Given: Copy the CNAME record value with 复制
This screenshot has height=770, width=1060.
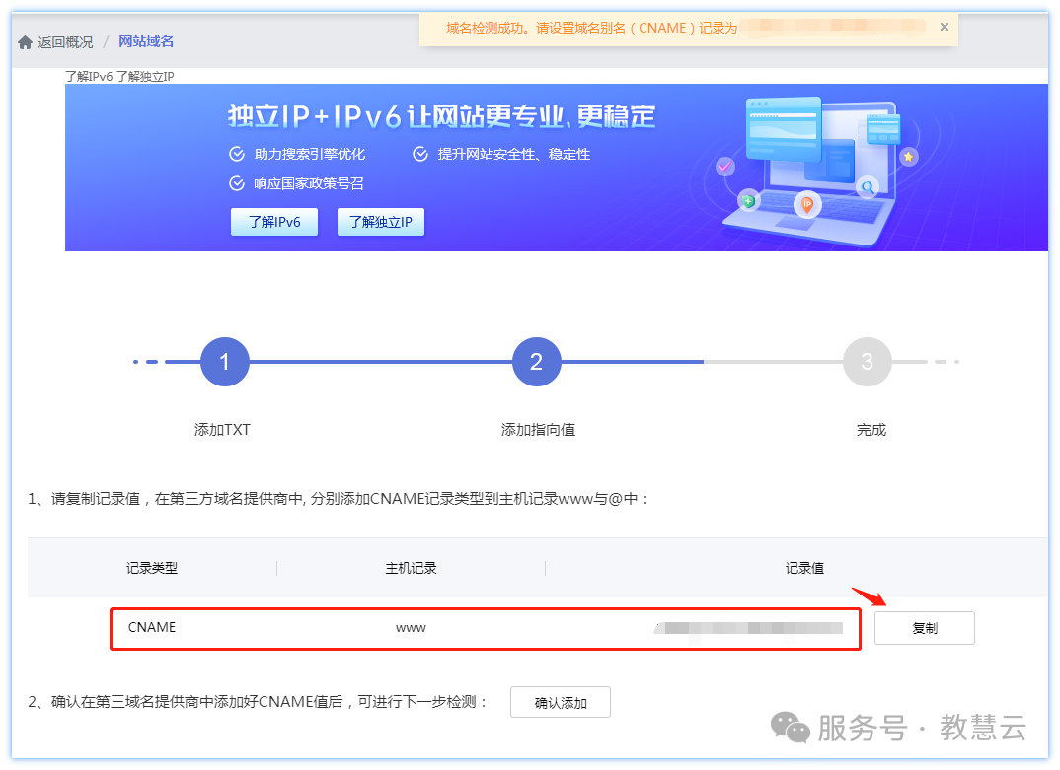Looking at the screenshot, I should tap(924, 628).
